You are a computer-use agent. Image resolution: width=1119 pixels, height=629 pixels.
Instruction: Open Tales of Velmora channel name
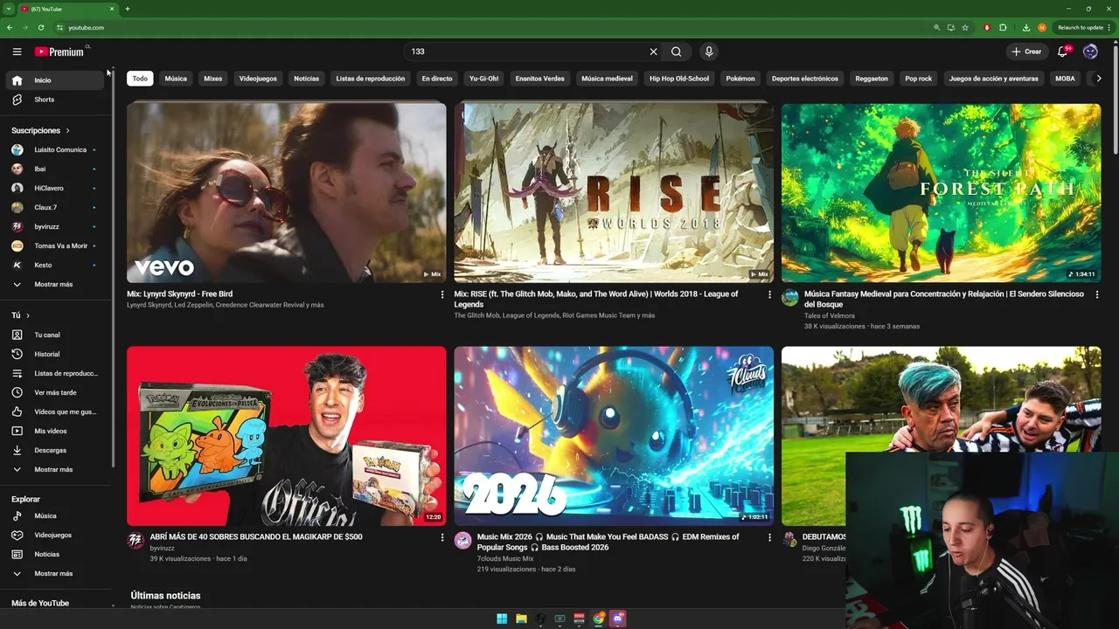(830, 315)
